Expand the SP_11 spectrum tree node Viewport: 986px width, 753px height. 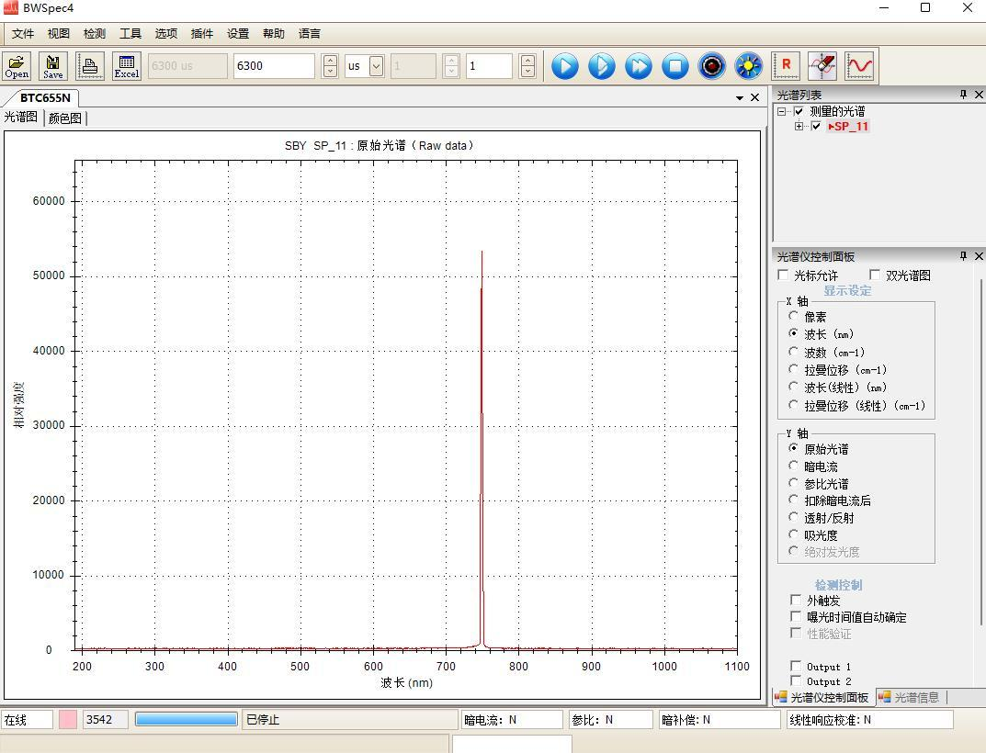click(x=799, y=127)
